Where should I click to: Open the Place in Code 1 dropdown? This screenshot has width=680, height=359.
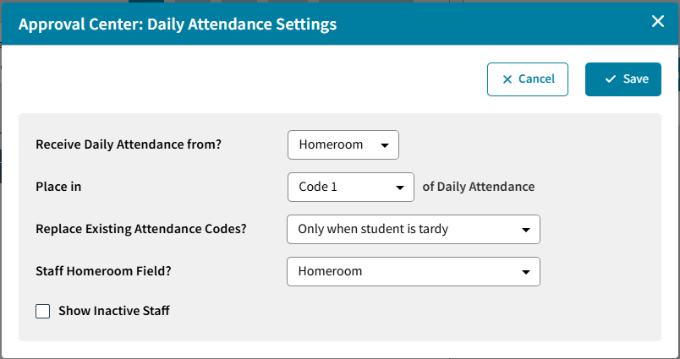click(x=350, y=187)
